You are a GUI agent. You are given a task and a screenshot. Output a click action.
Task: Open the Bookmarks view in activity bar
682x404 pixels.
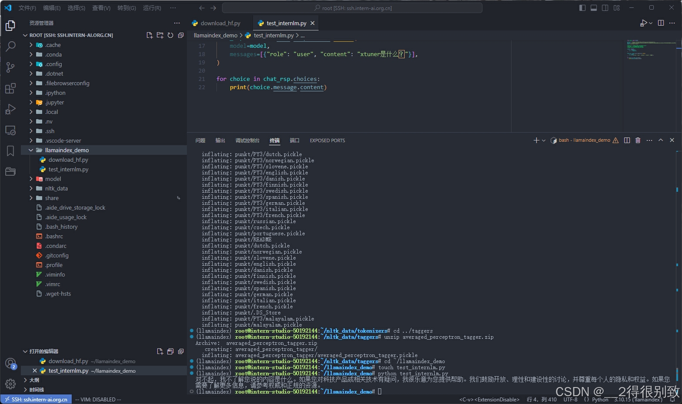tap(10, 151)
